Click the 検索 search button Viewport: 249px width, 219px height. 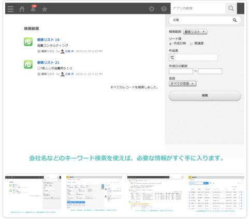[x=204, y=95]
